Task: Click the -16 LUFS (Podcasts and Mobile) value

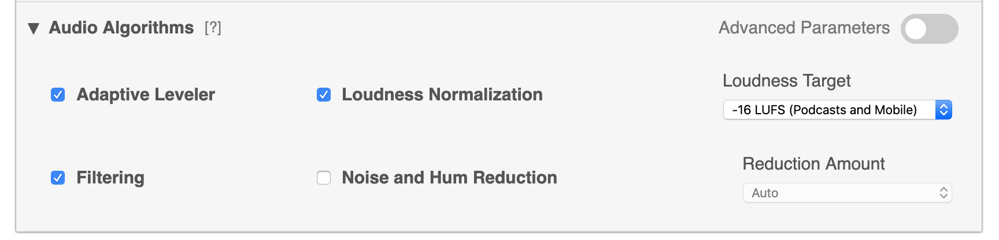Action: point(824,110)
